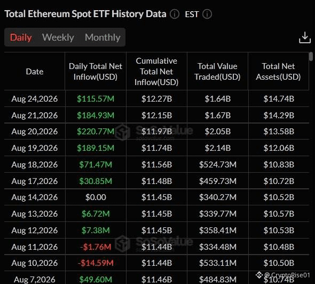
Task: Click the download data icon
Action: click(x=304, y=37)
